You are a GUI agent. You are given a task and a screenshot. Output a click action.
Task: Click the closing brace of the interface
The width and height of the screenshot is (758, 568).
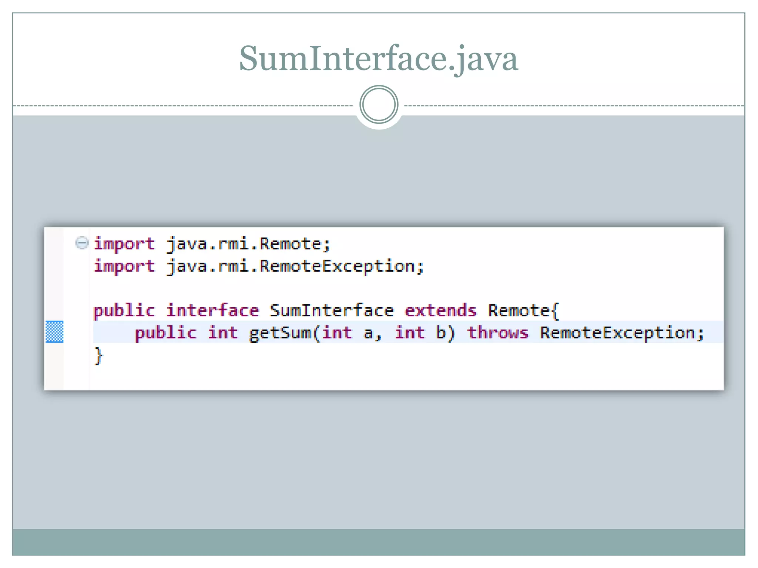[98, 356]
